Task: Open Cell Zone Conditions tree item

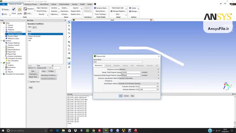Action: tap(15, 32)
